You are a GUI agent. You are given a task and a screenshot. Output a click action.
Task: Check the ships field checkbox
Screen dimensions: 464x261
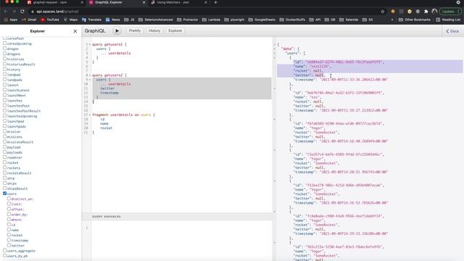(5, 183)
